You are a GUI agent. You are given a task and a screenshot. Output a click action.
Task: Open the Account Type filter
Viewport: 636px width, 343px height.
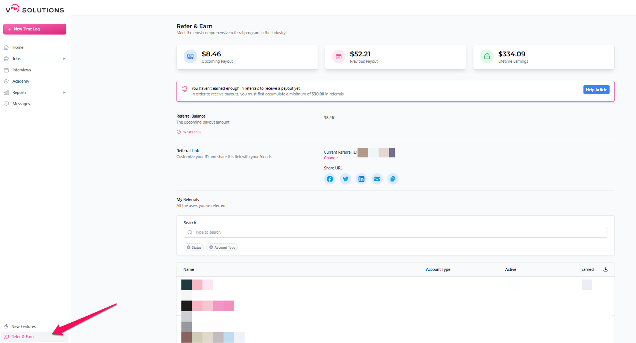222,247
